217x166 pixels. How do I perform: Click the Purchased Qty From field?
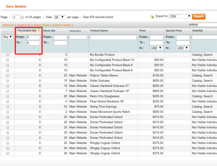[33, 37]
